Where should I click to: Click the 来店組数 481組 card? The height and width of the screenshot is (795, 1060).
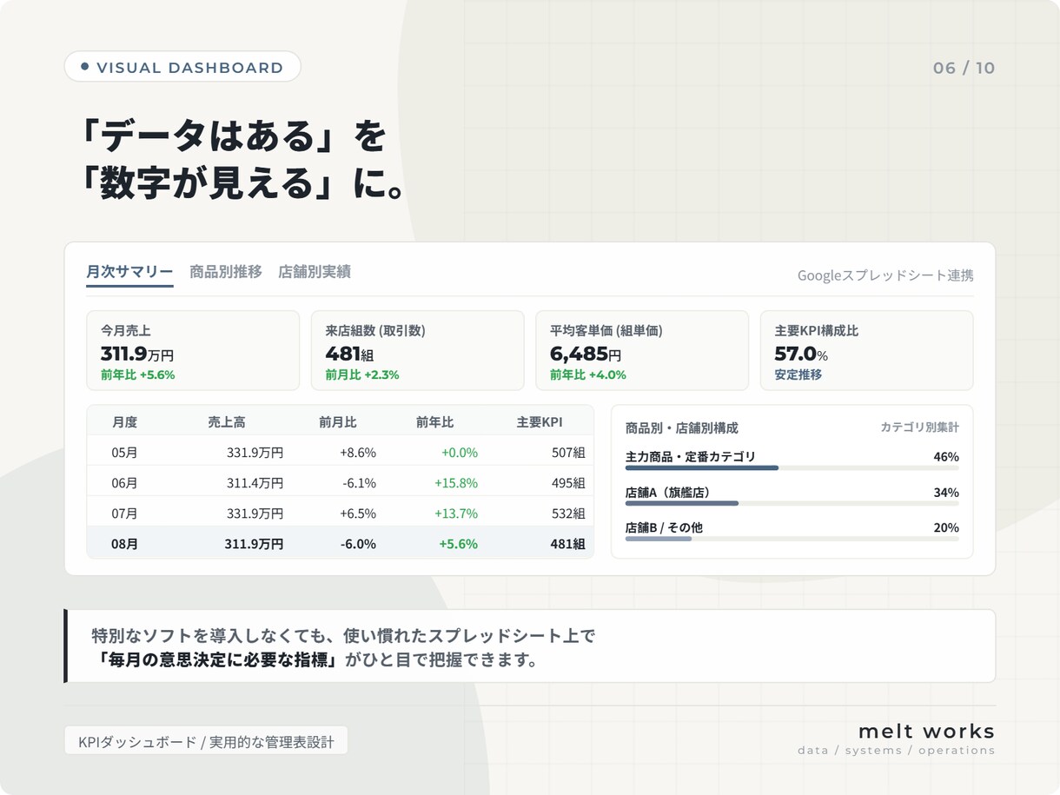[418, 350]
